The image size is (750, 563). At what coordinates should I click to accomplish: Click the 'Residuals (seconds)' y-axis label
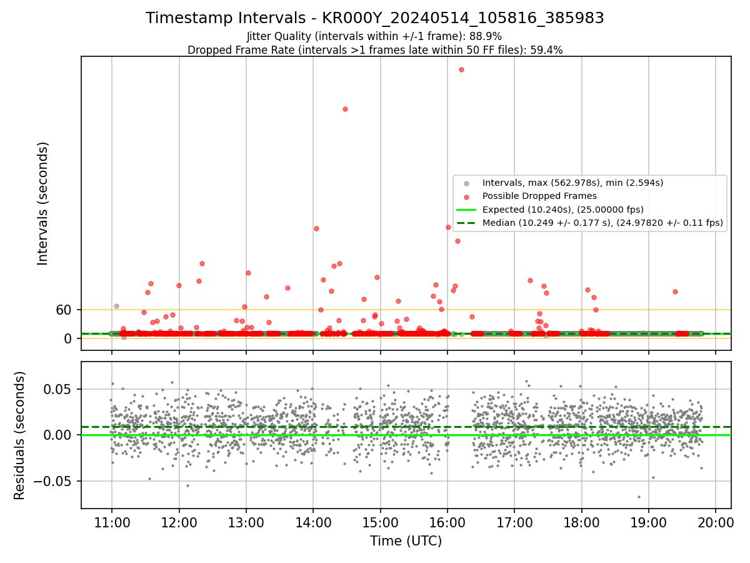20,435
